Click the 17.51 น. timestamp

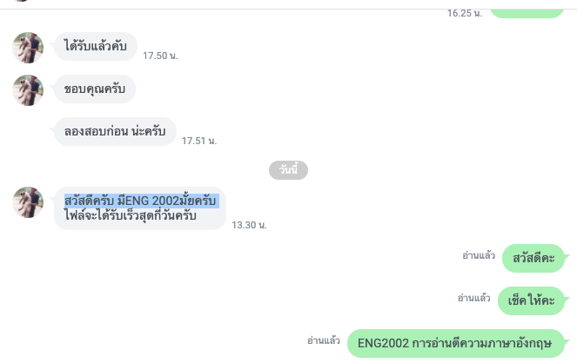199,141
